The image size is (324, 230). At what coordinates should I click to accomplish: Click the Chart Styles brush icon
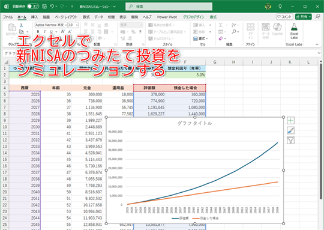290,130
